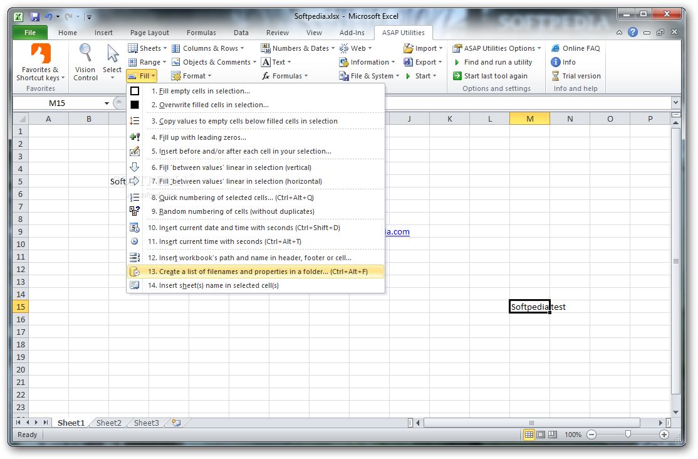Switch to the Page Layout ribbon tab
Screen dimensions: 698x459
[150, 33]
